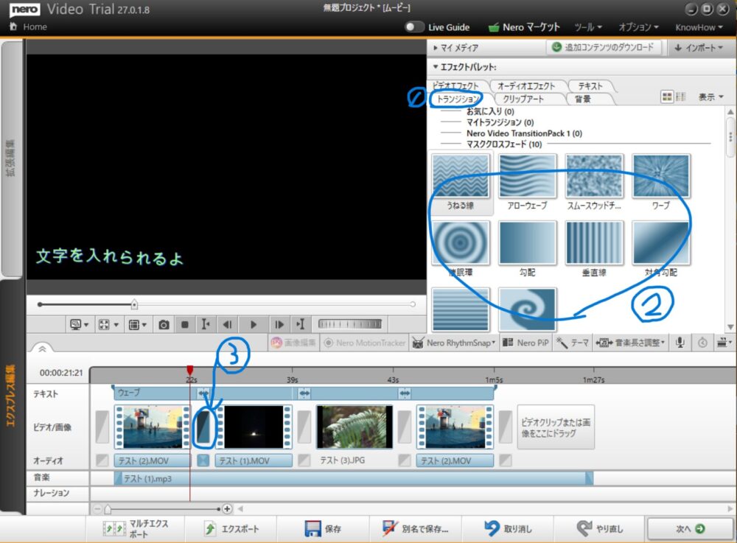Zoom in timeline with plus icon

click(227, 508)
